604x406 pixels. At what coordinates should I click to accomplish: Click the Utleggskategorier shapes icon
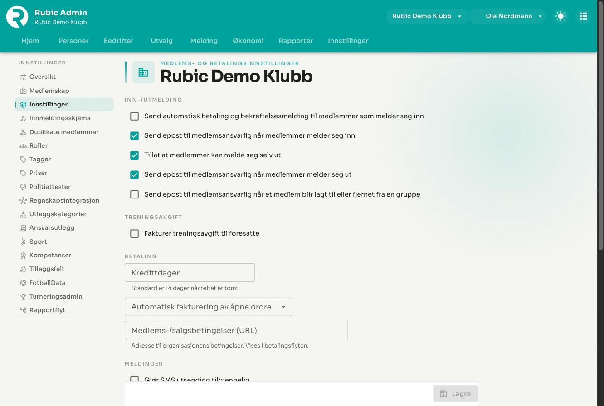tap(23, 214)
